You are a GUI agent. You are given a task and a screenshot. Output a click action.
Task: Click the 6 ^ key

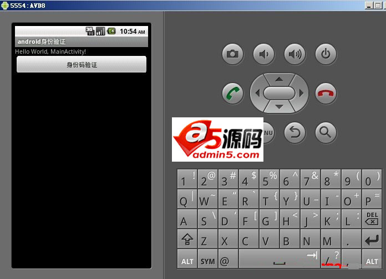[289, 179]
